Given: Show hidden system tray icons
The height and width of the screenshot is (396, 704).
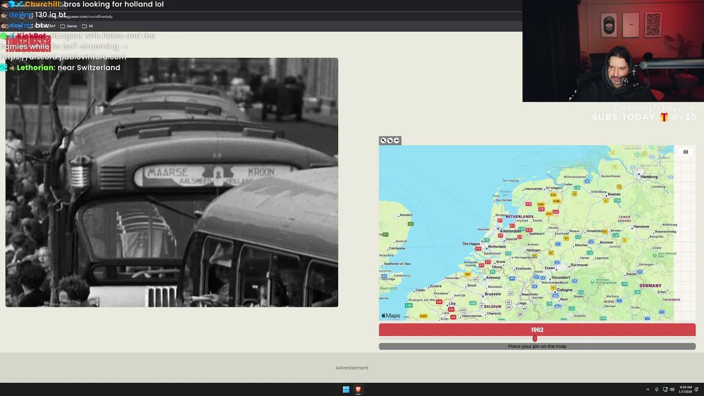Looking at the screenshot, I should tap(647, 390).
